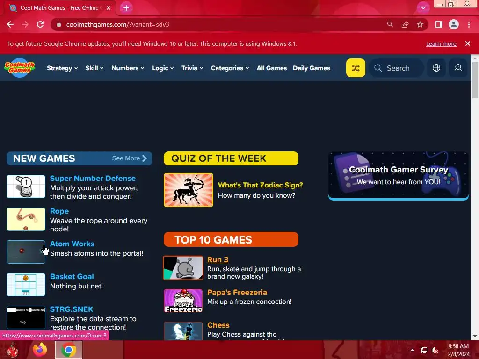Click the zodiac centaur quiz thumbnail
The width and height of the screenshot is (479, 359).
coord(189,190)
